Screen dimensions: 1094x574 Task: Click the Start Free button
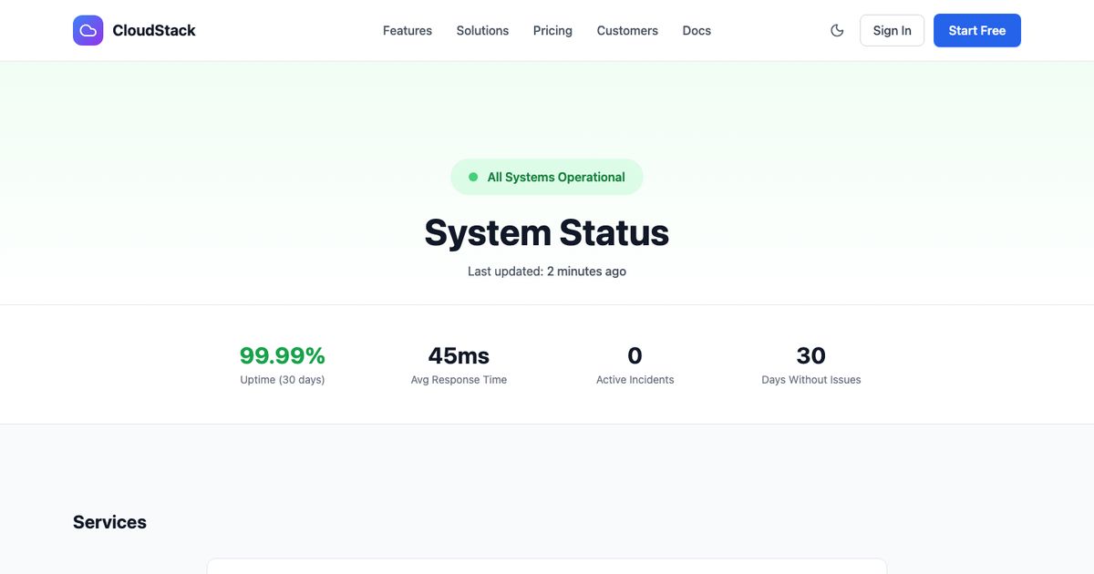point(977,30)
